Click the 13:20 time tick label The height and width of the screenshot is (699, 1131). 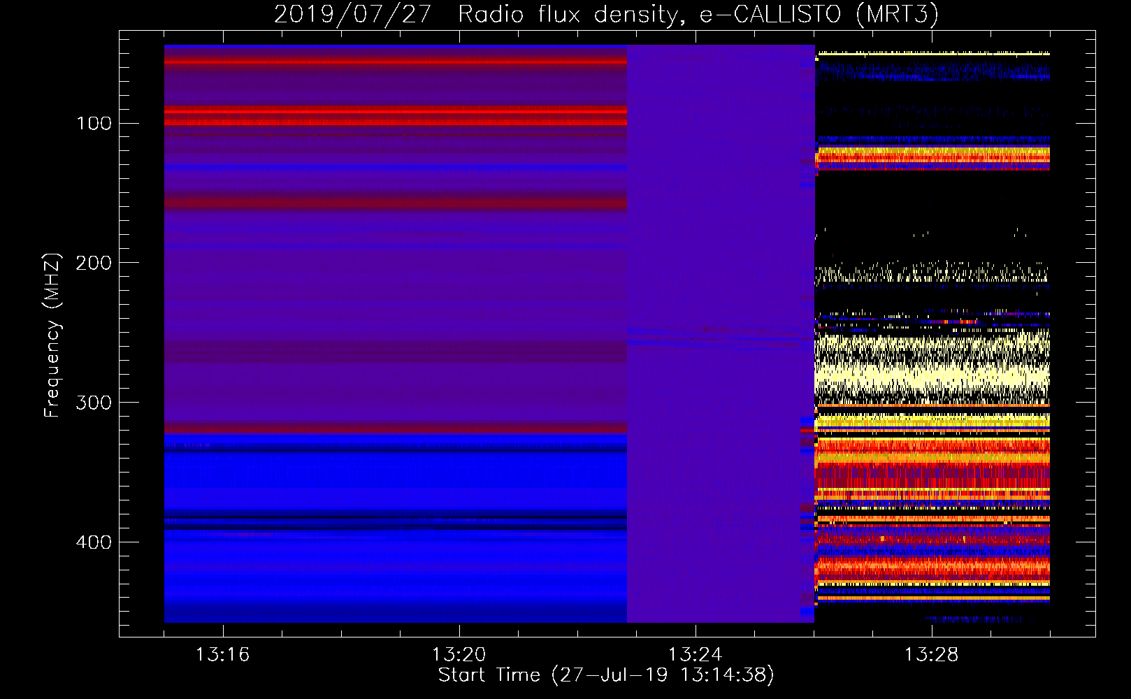(x=459, y=654)
